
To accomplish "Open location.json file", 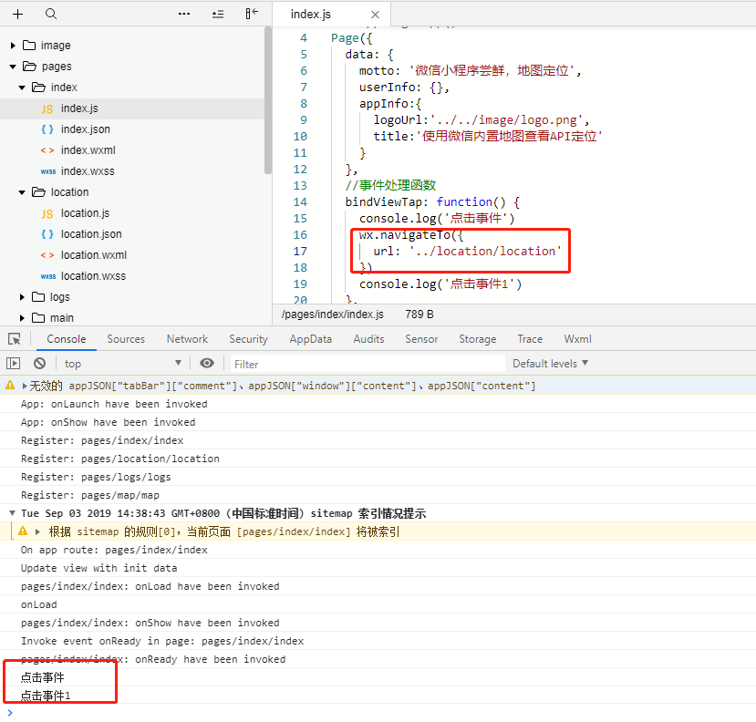I will (x=91, y=234).
